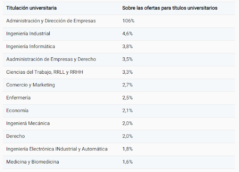Viewport: 239px width, 172px height.
Task: Click the 'Titulación universitaria' column header
Action: 31,8
